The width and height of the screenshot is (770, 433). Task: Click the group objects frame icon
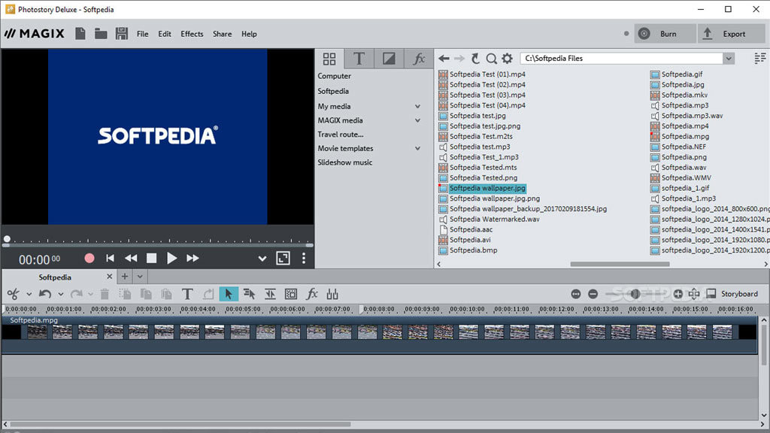pyautogui.click(x=291, y=294)
